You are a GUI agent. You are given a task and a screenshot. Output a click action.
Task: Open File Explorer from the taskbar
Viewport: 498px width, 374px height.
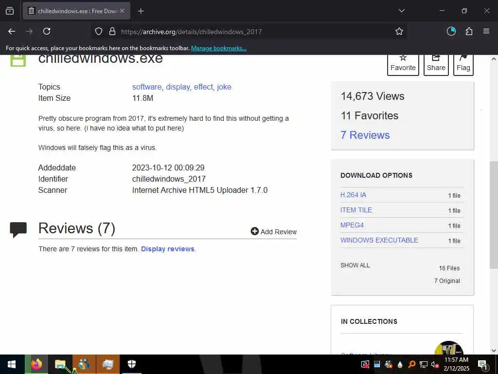point(60,364)
